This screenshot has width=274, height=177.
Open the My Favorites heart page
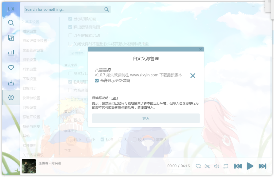coord(11,68)
